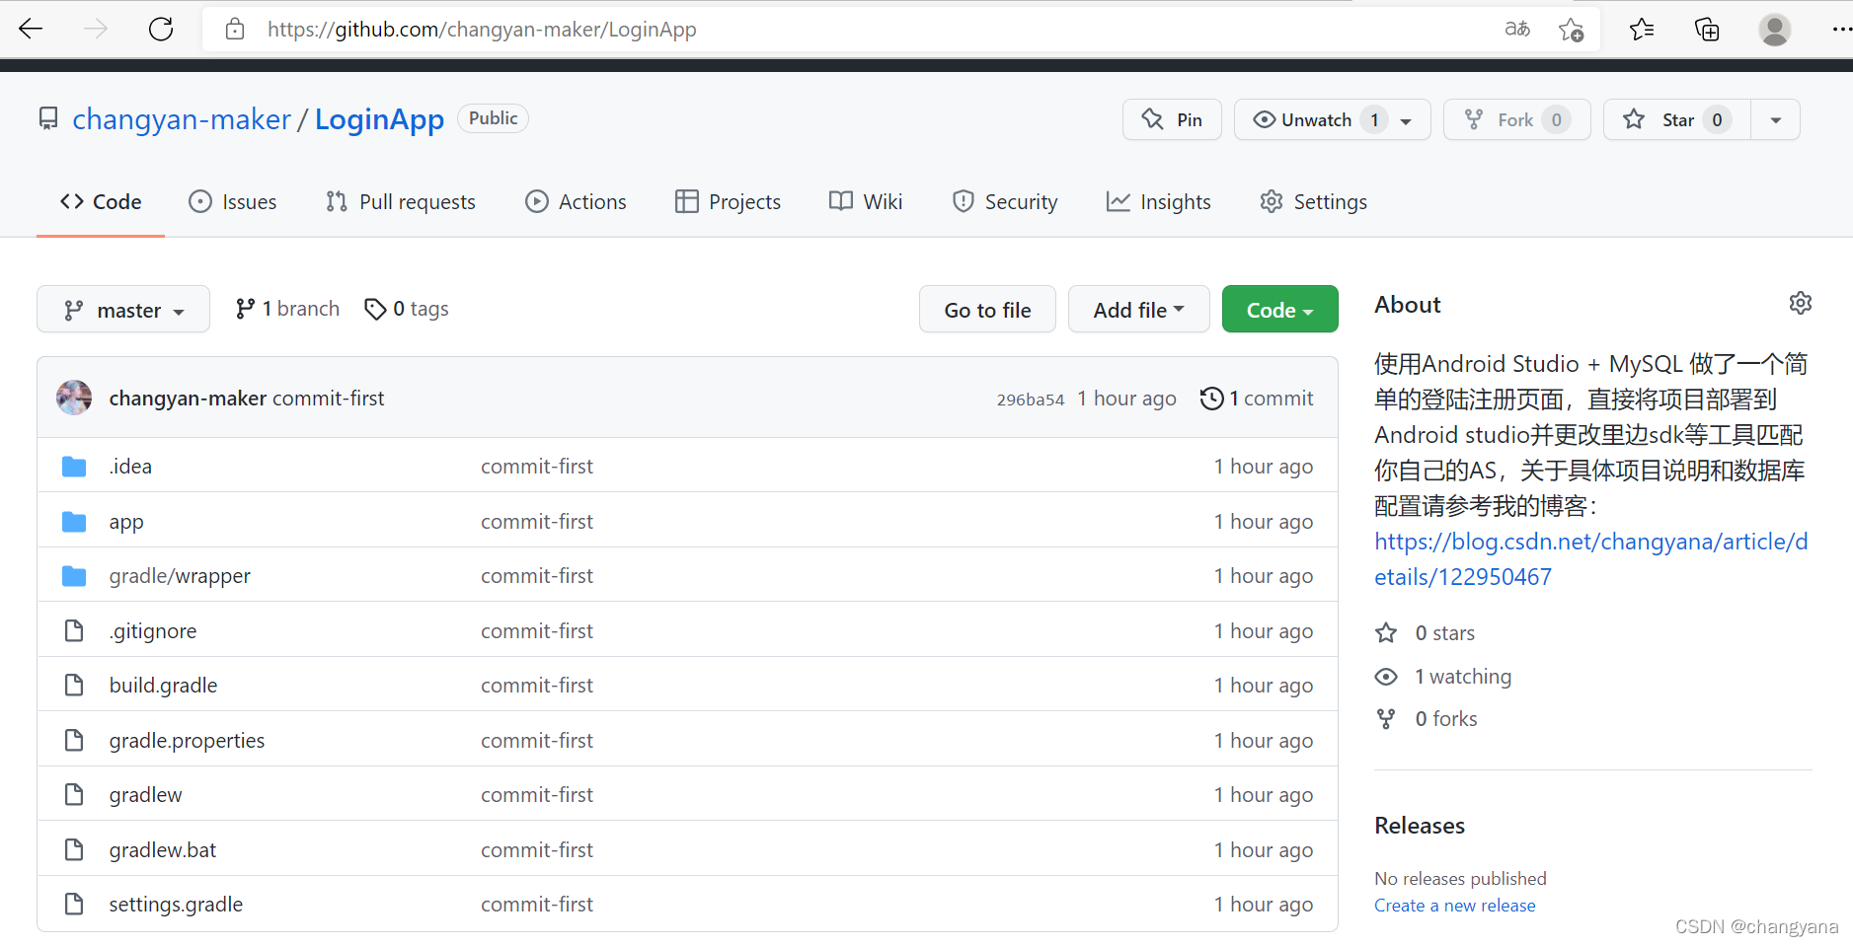The image size is (1853, 946).
Task: Click the eye icon next to 1 watching
Action: click(x=1386, y=677)
